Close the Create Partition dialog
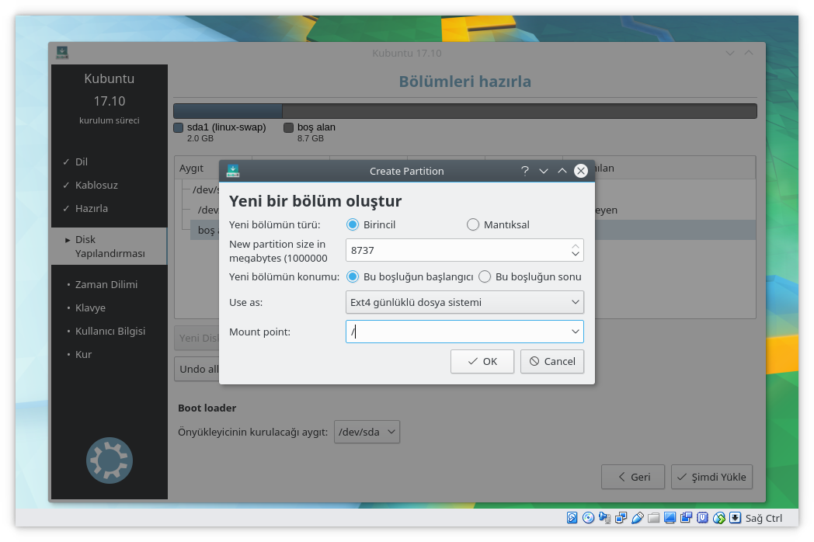814x542 pixels. coord(581,171)
